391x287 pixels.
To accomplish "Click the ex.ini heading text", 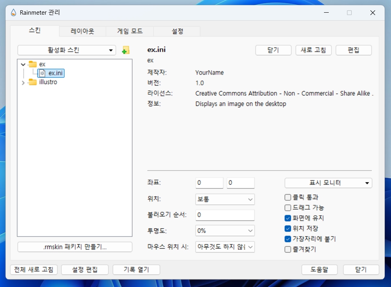I will [156, 50].
